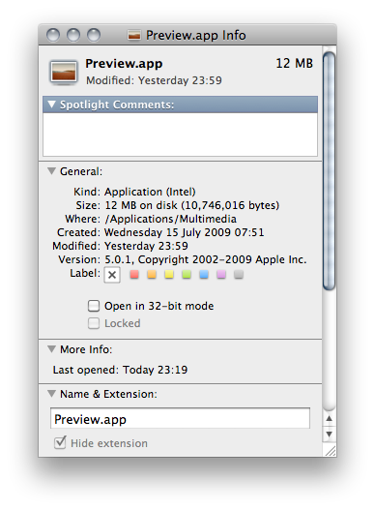Click the Kind value Application (Intel)
The height and width of the screenshot is (510, 375).
coord(150,192)
